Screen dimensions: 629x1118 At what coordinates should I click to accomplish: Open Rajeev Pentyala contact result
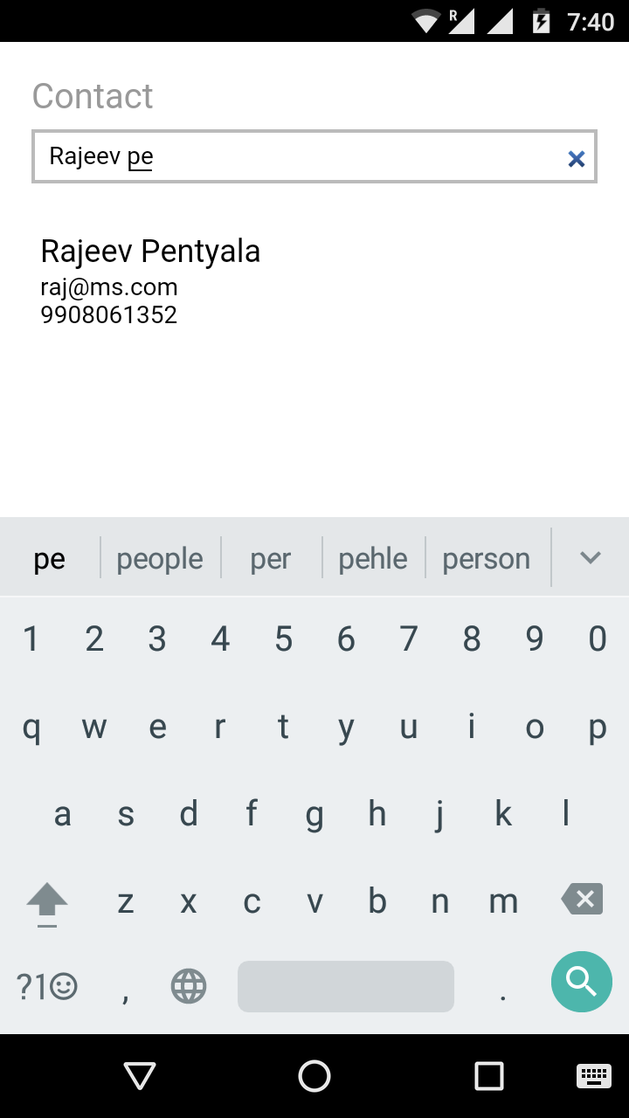point(150,279)
